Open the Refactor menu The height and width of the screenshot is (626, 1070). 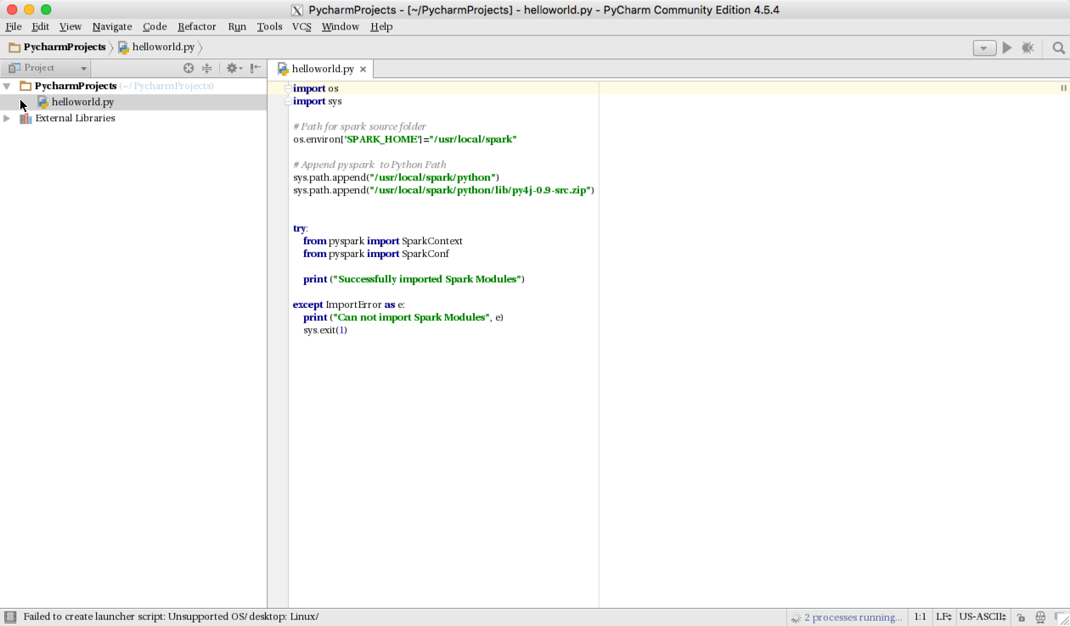[196, 26]
